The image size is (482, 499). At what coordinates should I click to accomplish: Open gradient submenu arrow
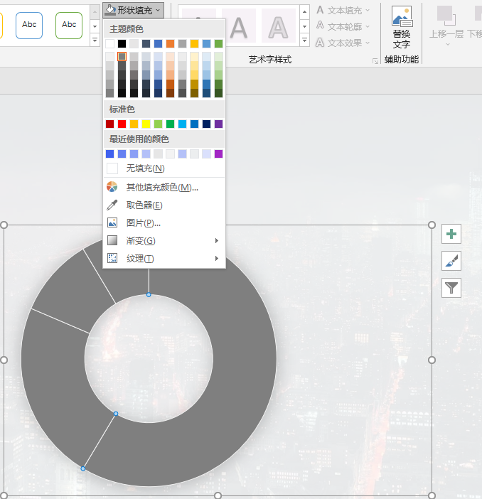pyautogui.click(x=217, y=240)
